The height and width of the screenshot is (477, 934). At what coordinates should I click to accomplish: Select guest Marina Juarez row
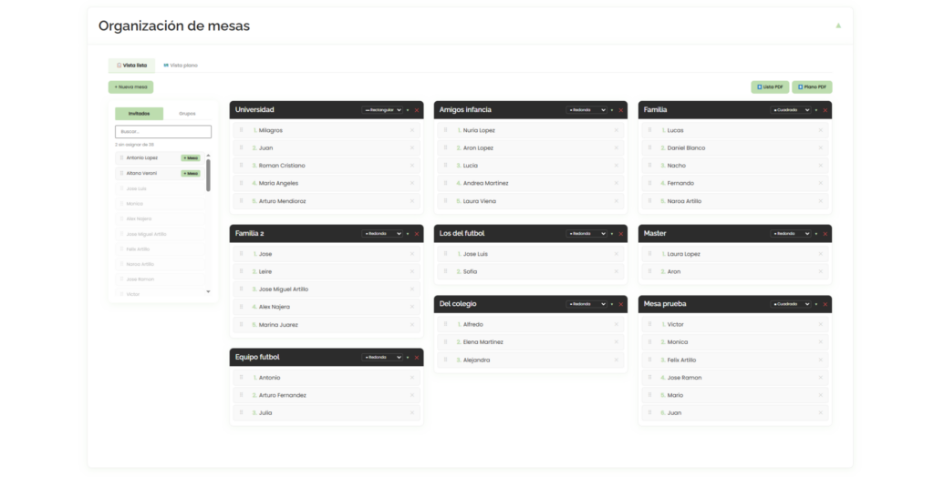pos(327,325)
